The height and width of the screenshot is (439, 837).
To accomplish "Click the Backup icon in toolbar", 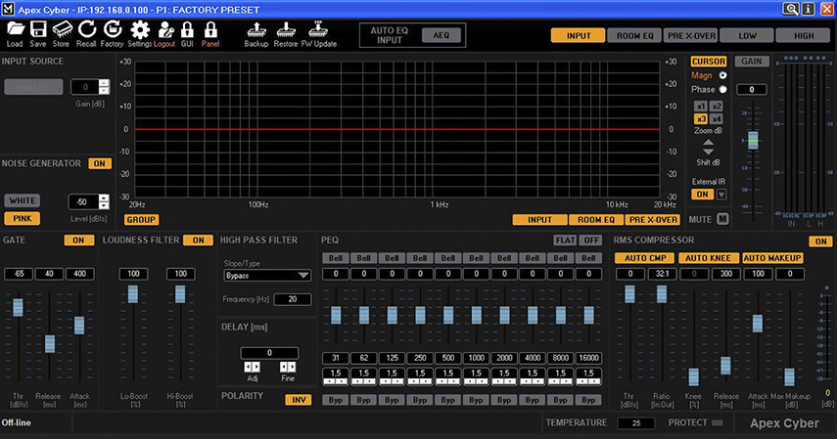I will (256, 29).
